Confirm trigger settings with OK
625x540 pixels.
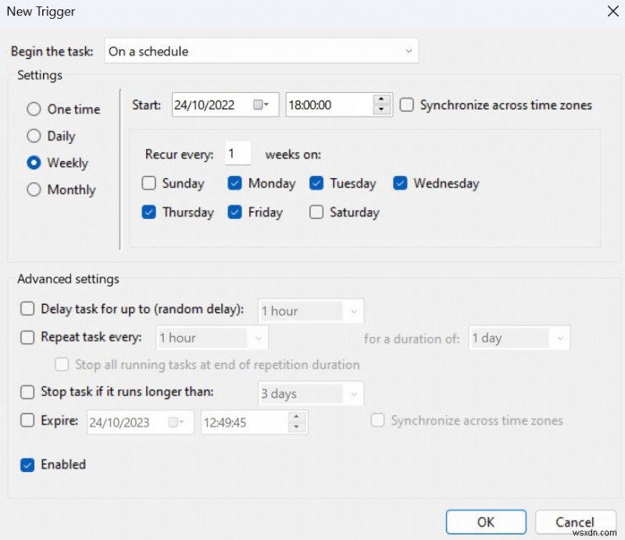coord(486,522)
